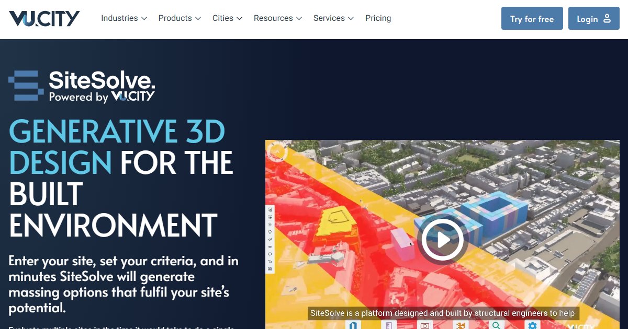The width and height of the screenshot is (628, 329).
Task: Click the SiteSolve stacked-bars logo icon
Action: 26,85
